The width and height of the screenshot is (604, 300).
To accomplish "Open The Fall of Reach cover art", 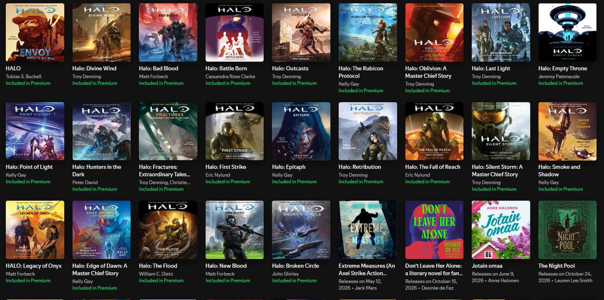I will coord(434,131).
